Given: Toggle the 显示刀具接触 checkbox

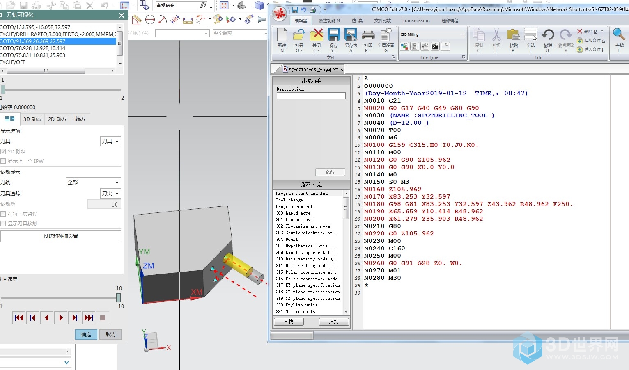Looking at the screenshot, I should (3, 224).
